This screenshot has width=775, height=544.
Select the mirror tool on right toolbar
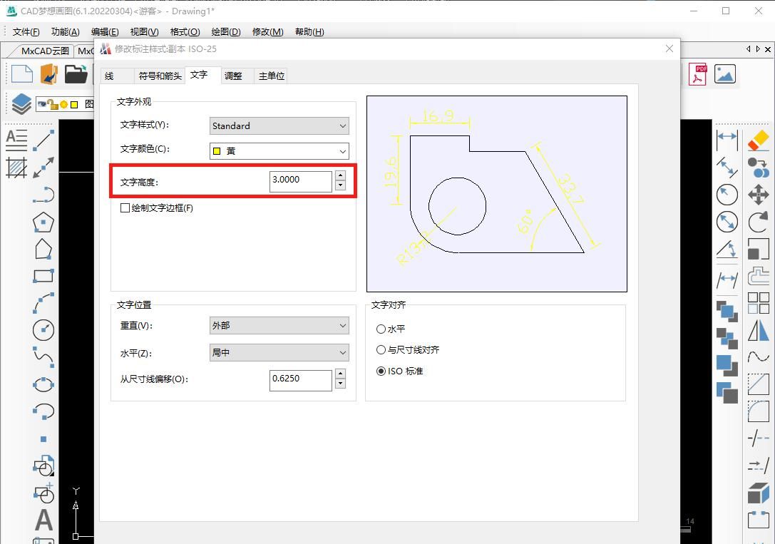pos(757,330)
